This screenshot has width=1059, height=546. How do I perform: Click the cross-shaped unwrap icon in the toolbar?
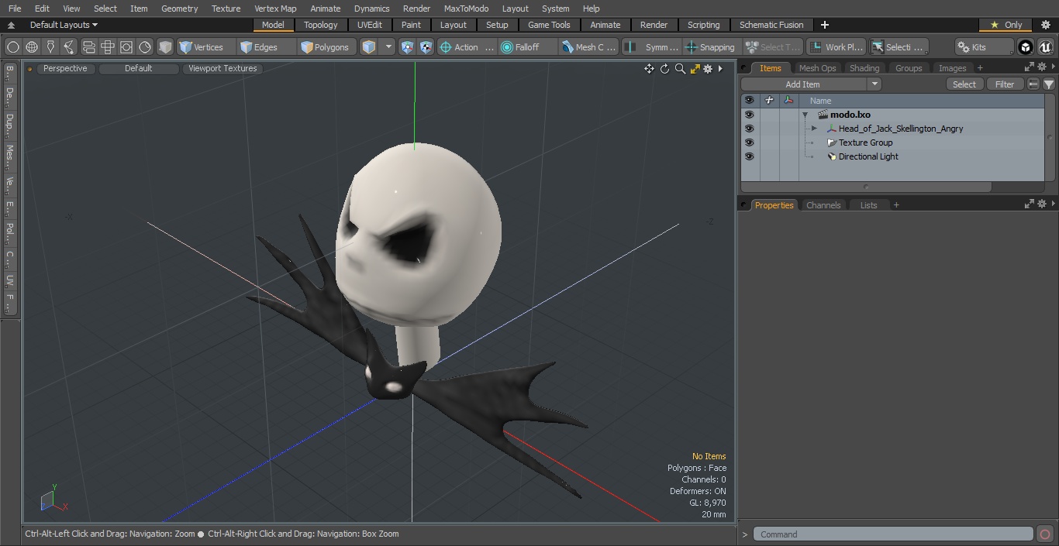pos(107,47)
